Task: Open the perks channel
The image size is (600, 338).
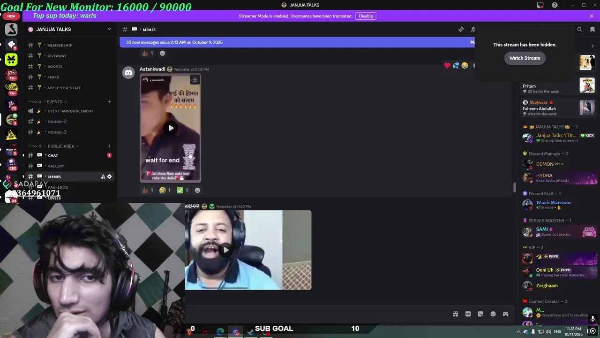Action: 69,77
